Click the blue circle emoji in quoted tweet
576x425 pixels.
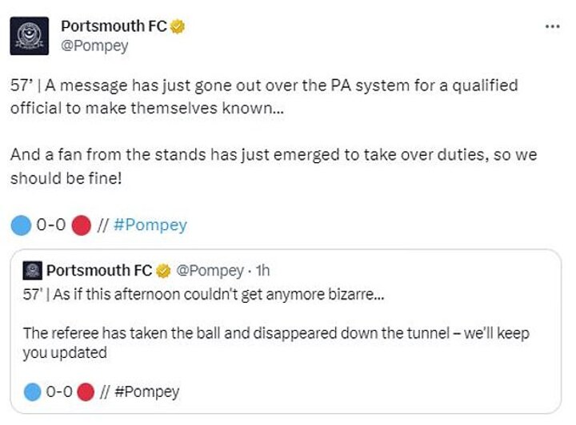point(31,391)
